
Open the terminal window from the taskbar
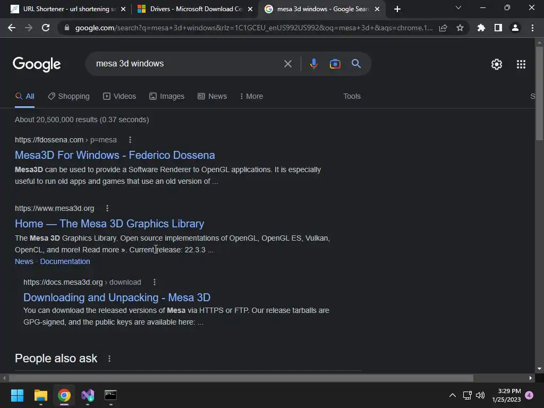pos(110,395)
